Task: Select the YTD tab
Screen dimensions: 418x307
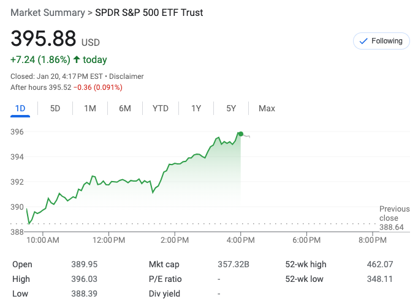Action: [161, 108]
